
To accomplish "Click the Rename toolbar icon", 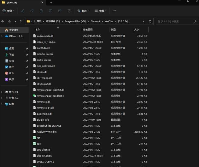I will [x=50, y=11].
